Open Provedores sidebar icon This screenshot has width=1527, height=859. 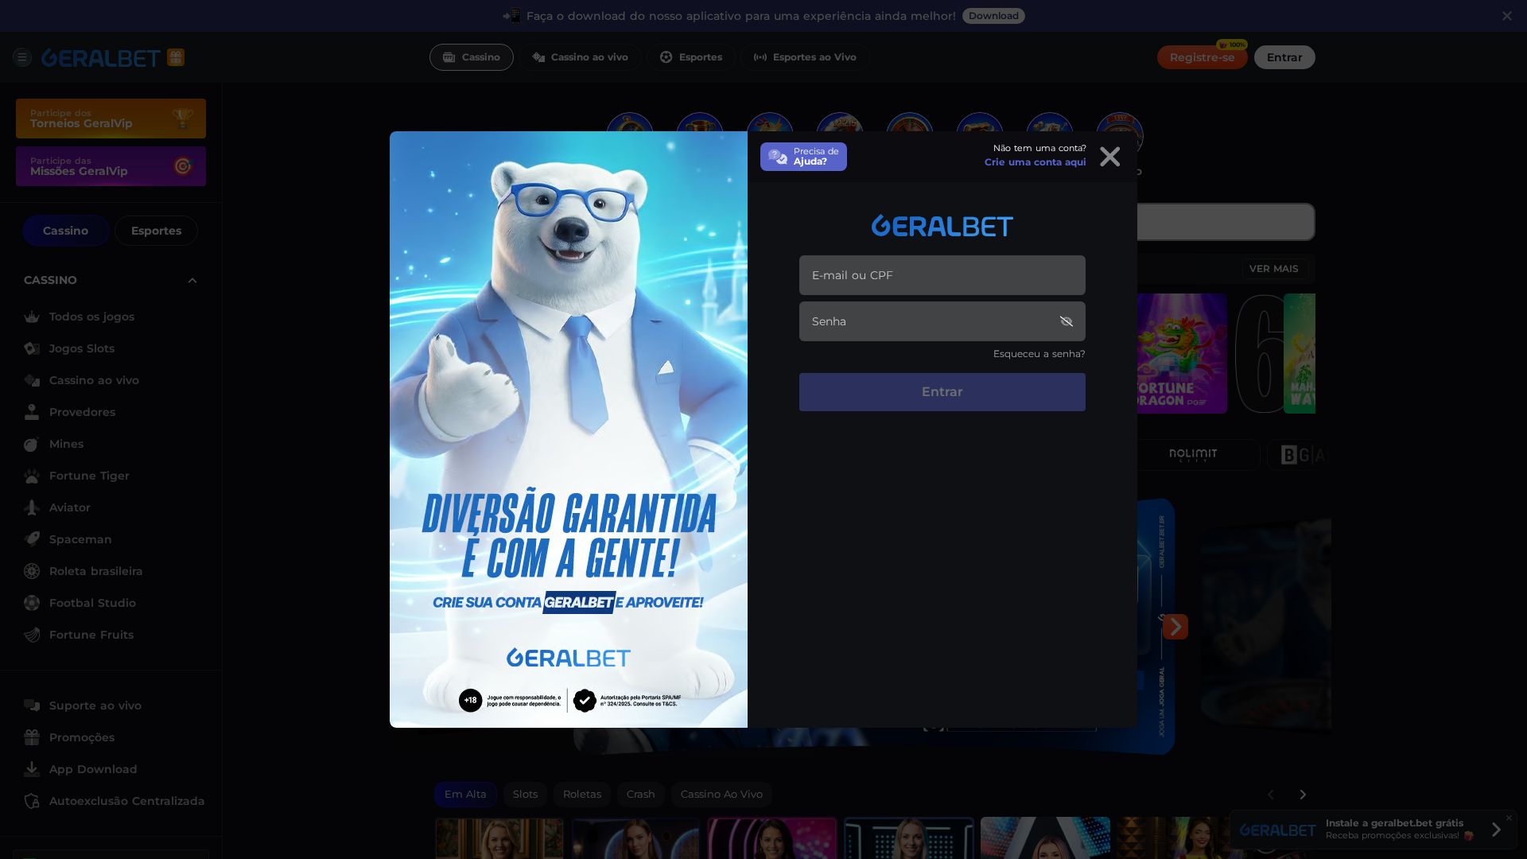32,412
